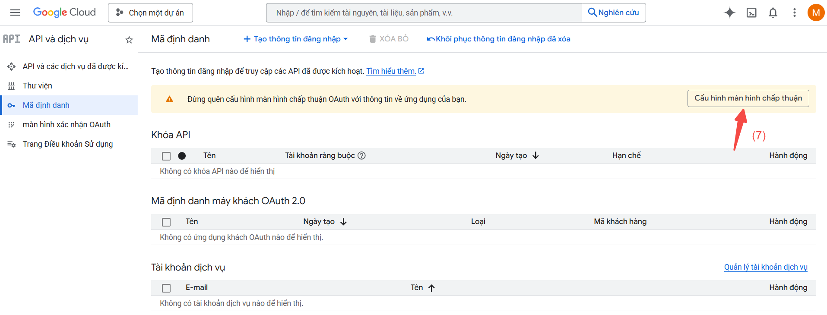Click 'Cấu hình màn hình chấp thuận' button
The image size is (827, 315).
(748, 98)
